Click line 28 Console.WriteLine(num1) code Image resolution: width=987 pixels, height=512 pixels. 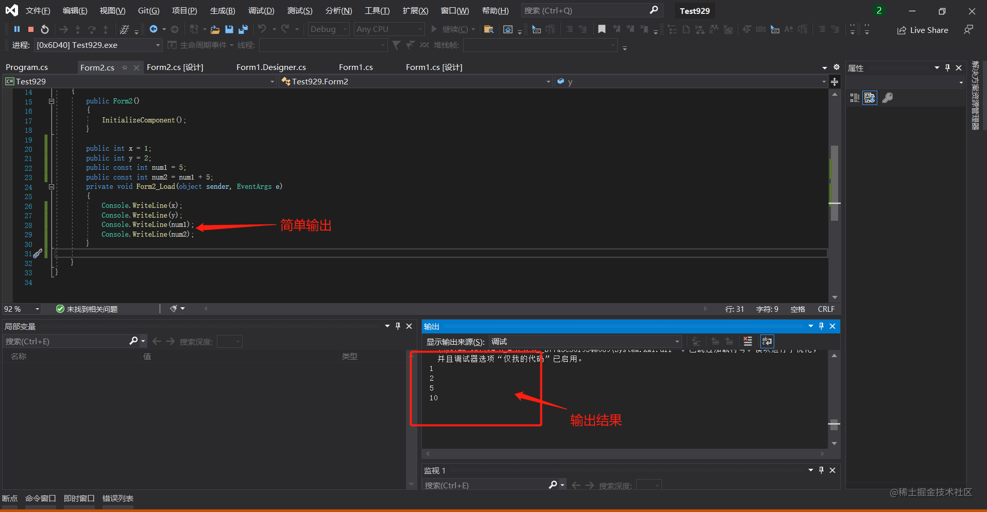click(147, 225)
